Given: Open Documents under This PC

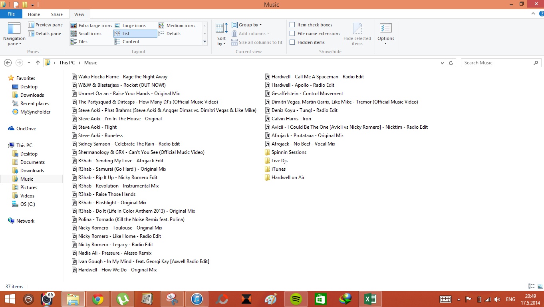Looking at the screenshot, I should 32,162.
